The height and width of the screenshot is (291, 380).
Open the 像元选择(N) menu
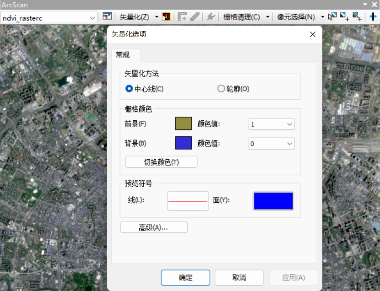(296, 17)
